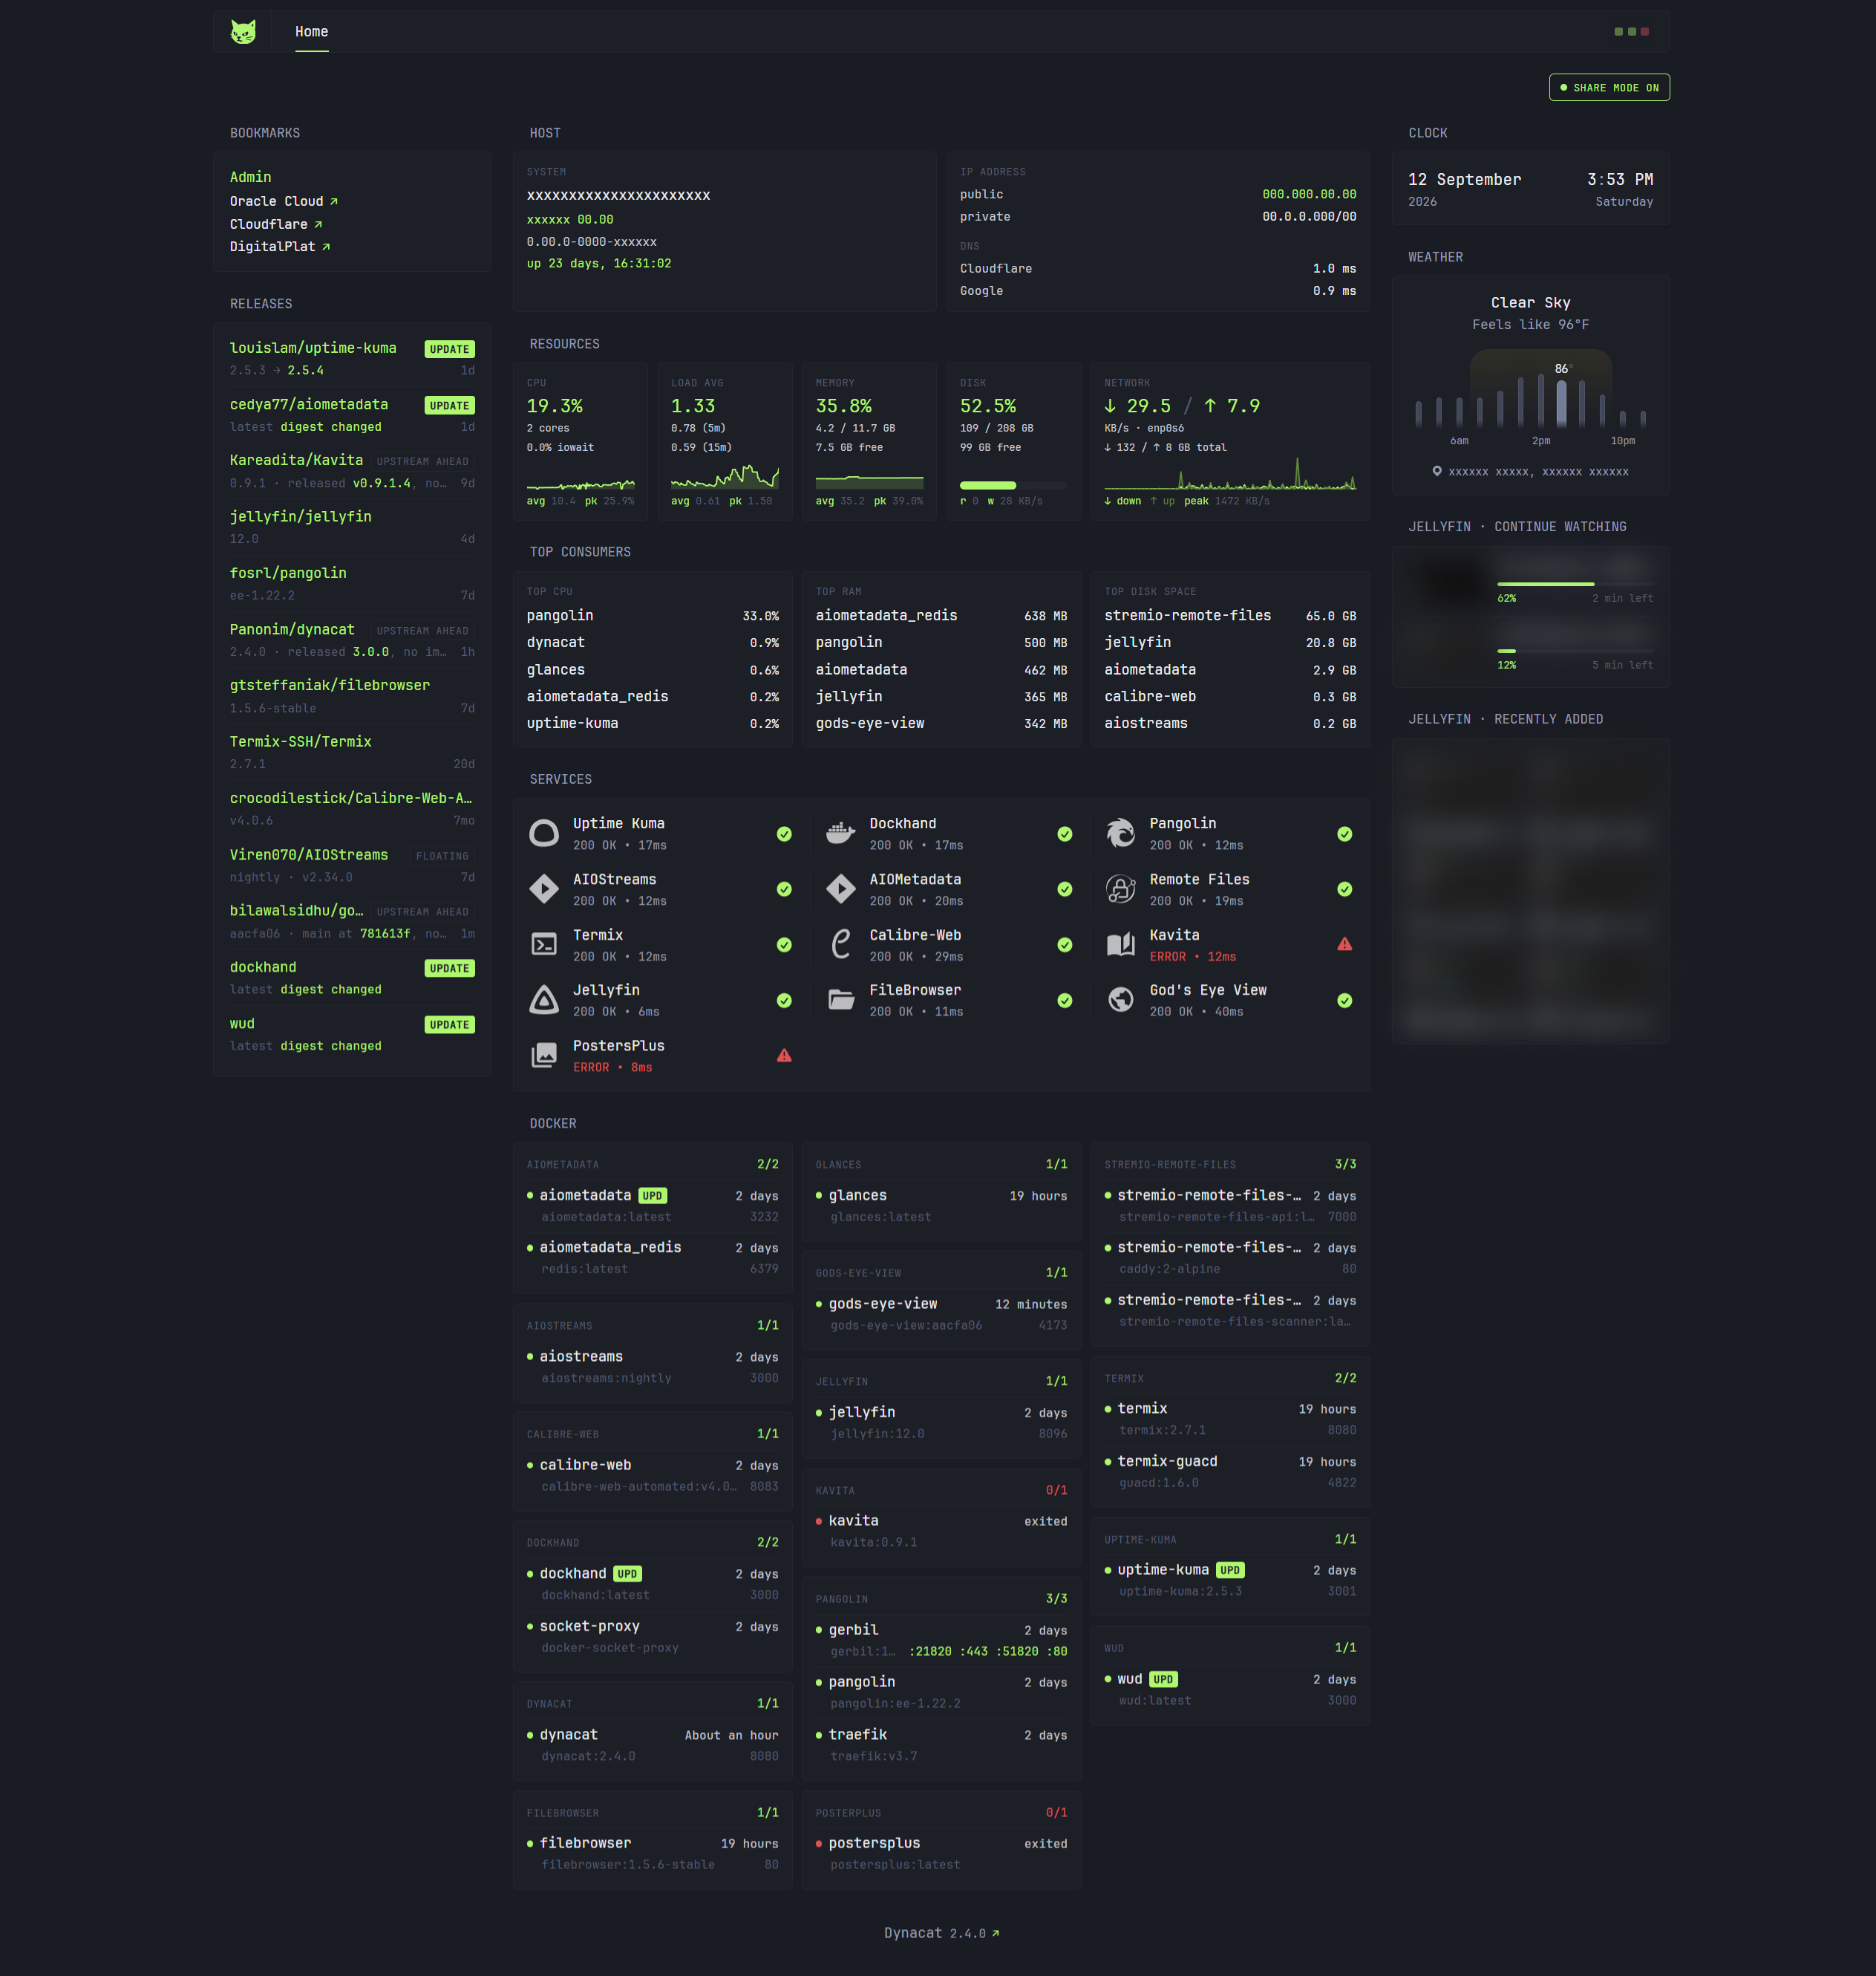Open jellyfin/jellyfin release entry
Screen dimensions: 1876x1976
(x=300, y=516)
